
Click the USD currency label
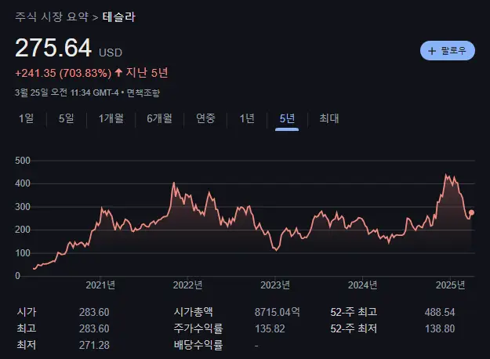click(111, 53)
